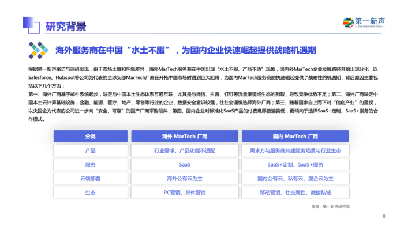The height and width of the screenshot is (226, 404).
Task: Click the 海外 MarTech 厂商 header
Action: click(x=185, y=137)
